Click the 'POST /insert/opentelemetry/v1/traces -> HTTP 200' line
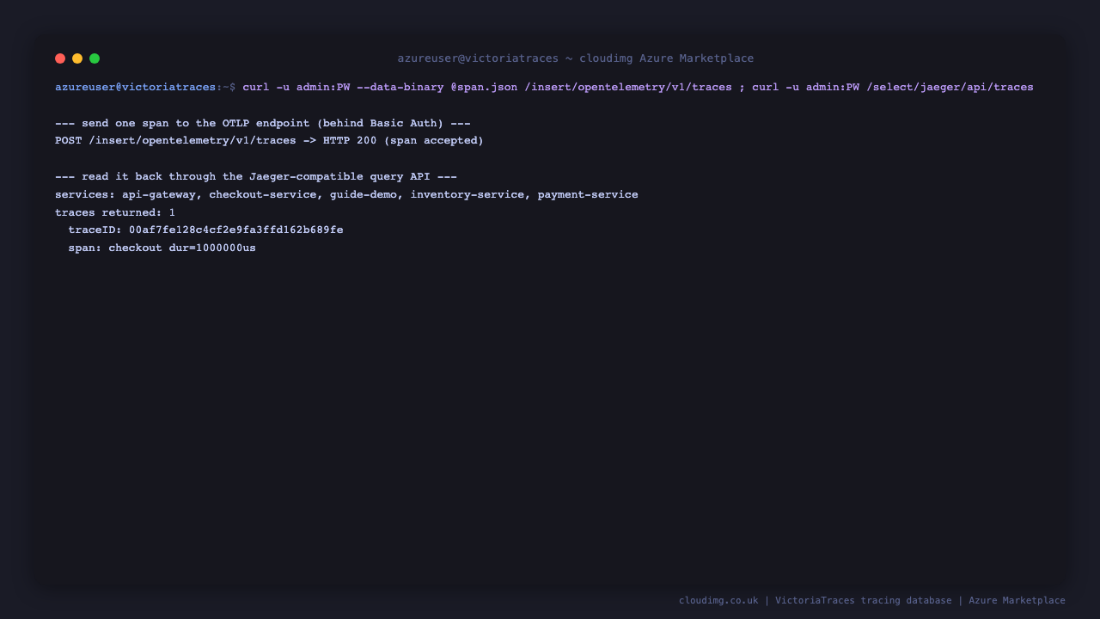This screenshot has width=1100, height=619. coord(269,140)
